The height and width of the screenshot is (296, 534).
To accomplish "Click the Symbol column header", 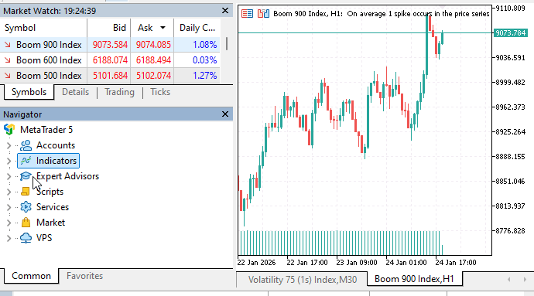I will pos(43,28).
